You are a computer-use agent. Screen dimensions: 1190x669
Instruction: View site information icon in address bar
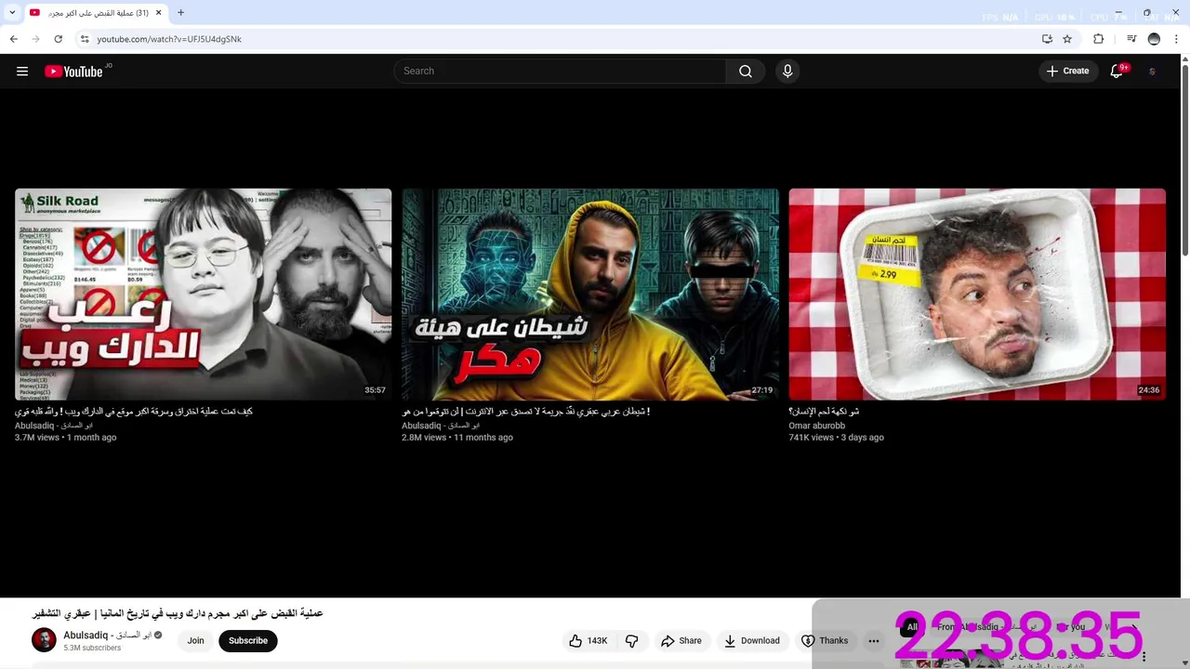[x=85, y=39]
